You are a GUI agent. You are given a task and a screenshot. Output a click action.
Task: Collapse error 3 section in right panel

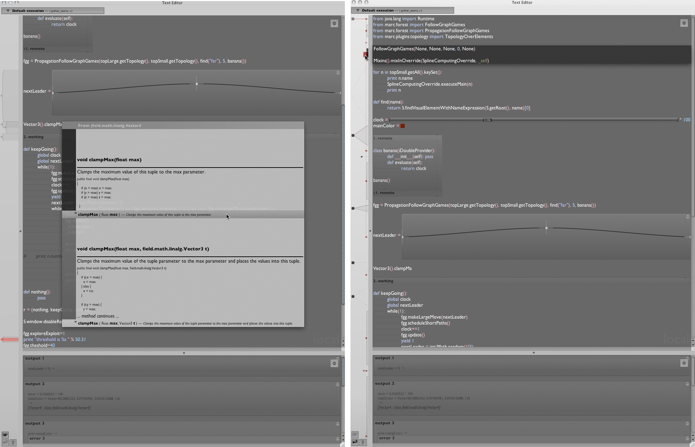coord(687,438)
